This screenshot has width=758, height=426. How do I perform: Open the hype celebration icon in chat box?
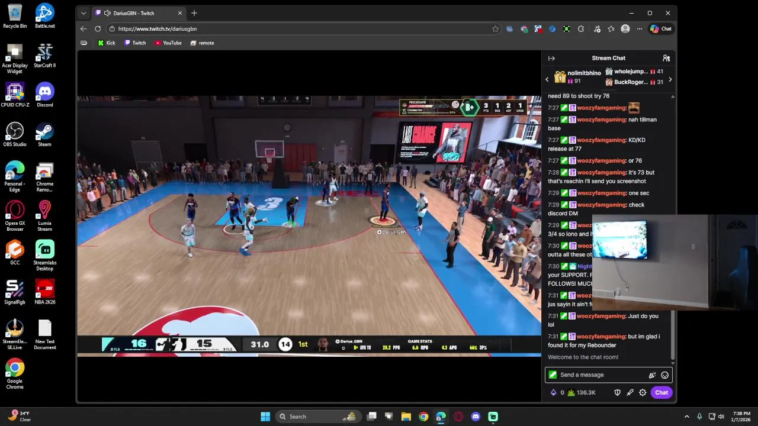[x=652, y=375]
